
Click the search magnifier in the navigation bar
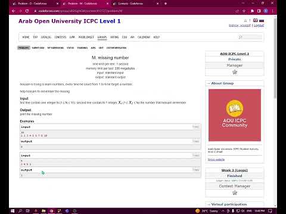(240, 37)
